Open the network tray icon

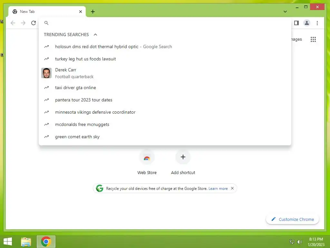(292, 242)
